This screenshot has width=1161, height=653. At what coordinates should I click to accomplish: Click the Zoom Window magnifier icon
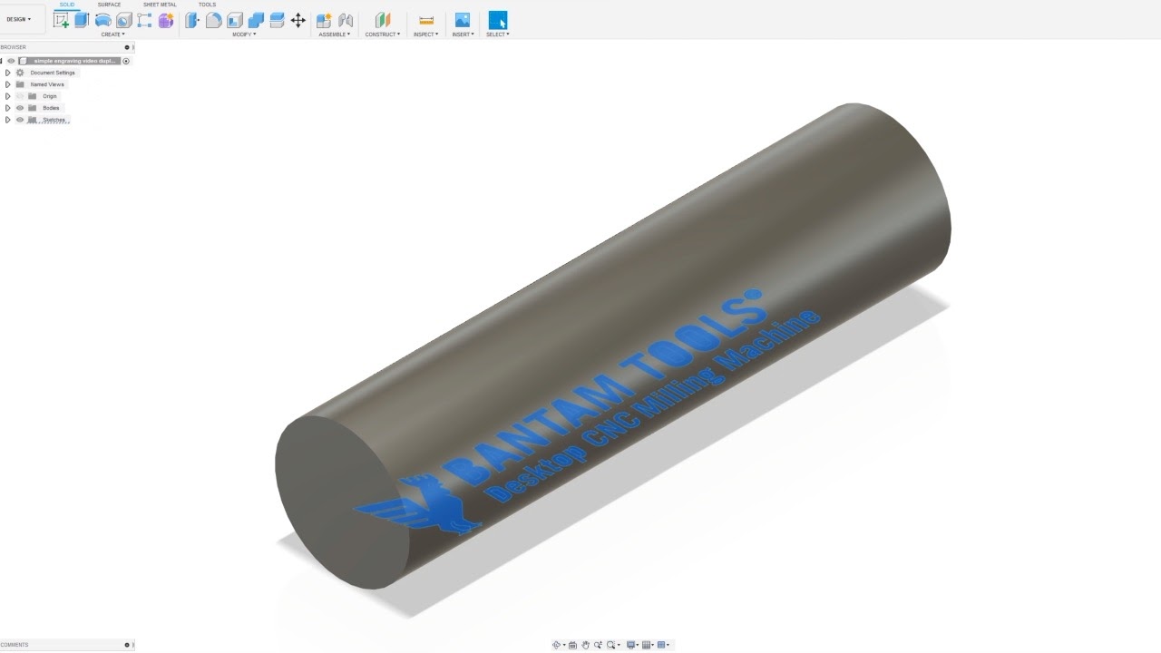tap(612, 645)
